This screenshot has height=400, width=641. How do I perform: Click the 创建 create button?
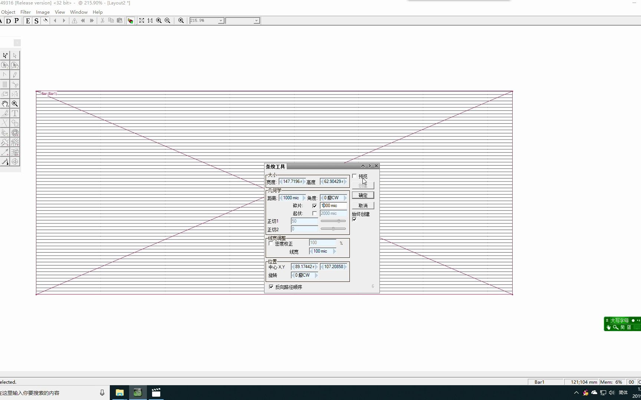(x=363, y=186)
